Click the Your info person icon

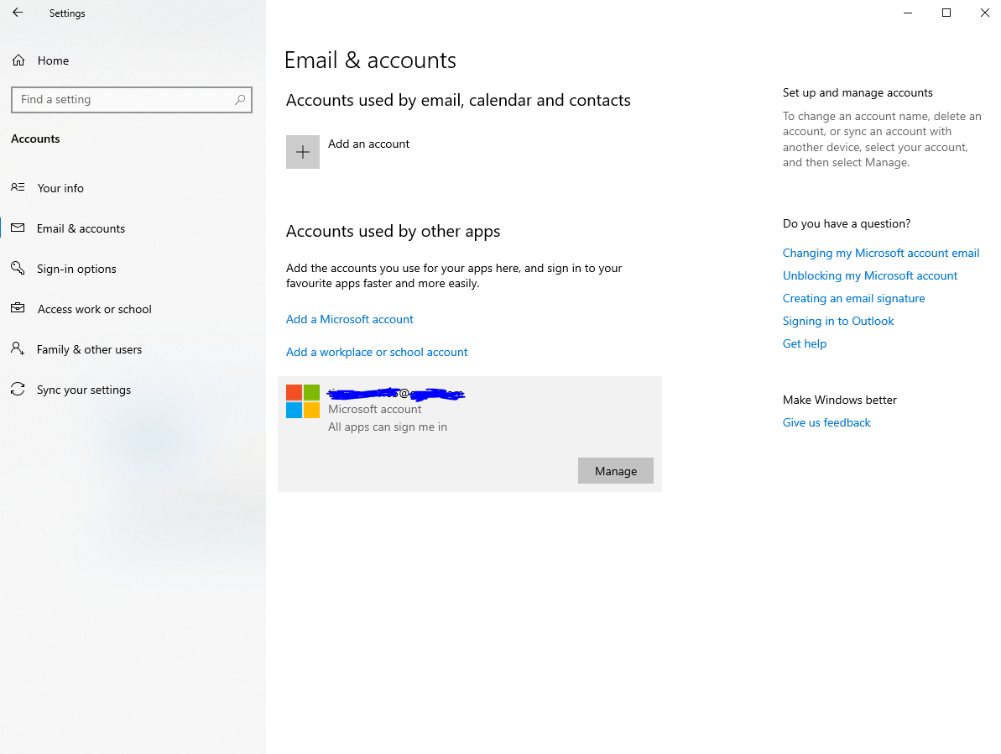[x=18, y=187]
